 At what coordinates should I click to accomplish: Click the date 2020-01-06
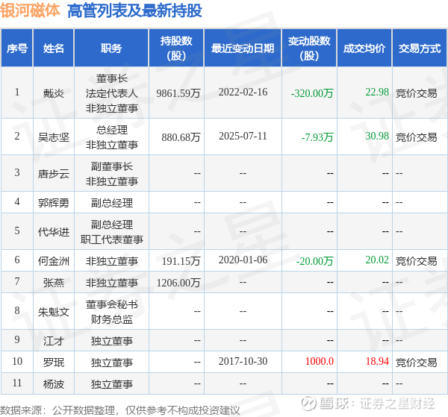[x=243, y=260]
